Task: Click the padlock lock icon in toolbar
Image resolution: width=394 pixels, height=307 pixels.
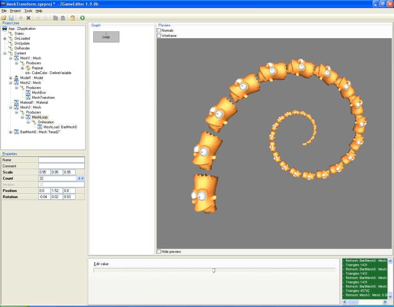Action: (x=73, y=18)
